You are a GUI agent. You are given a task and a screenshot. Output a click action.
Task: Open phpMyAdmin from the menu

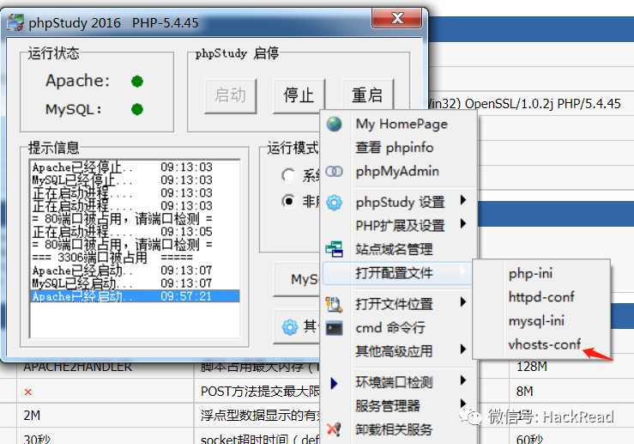(x=398, y=171)
